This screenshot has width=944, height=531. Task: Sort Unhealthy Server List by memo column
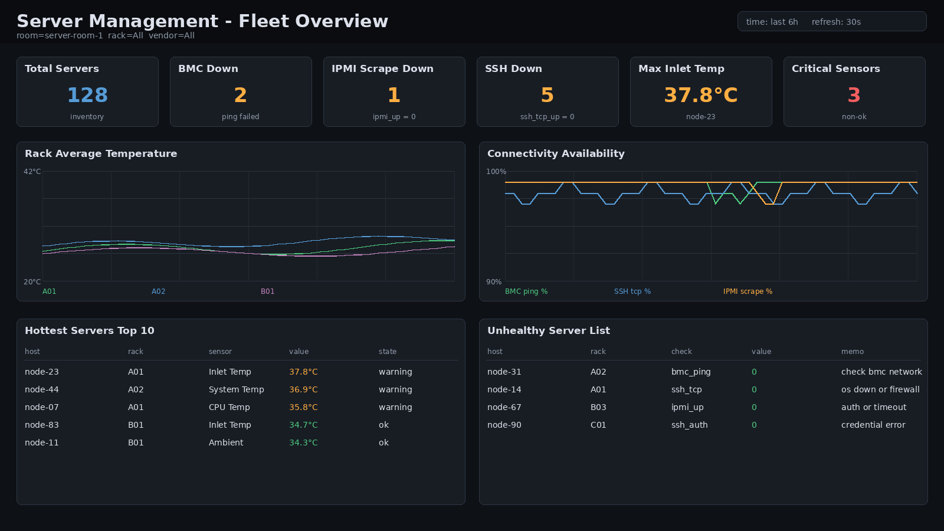tap(853, 352)
